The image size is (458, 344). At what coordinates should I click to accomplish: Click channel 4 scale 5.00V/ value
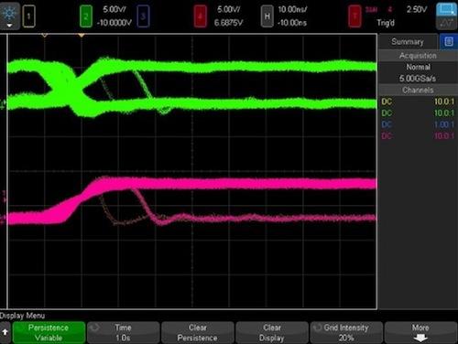(x=228, y=9)
